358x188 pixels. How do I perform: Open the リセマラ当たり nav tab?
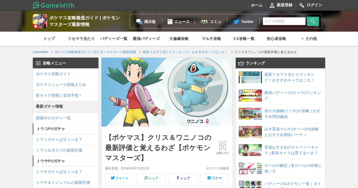(81, 39)
